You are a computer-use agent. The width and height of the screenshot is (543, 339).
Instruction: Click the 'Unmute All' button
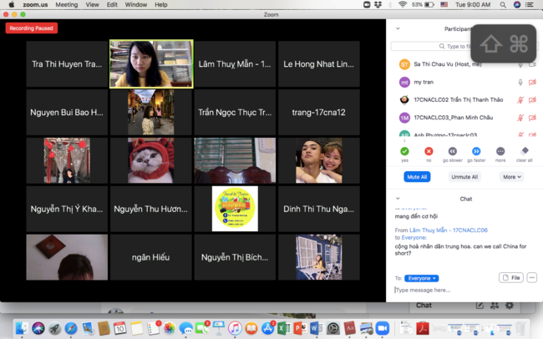click(464, 177)
